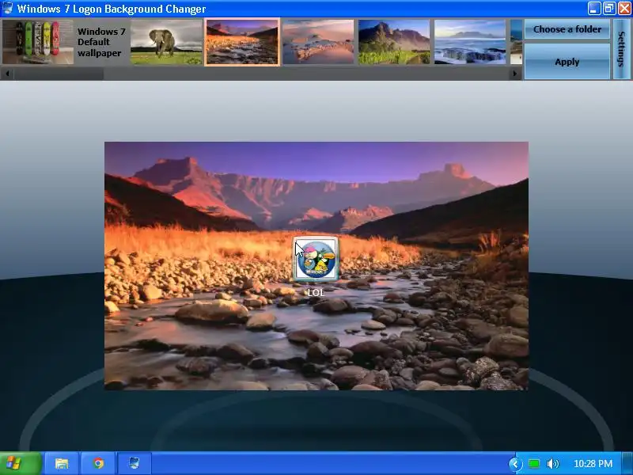Launch Chrome from the taskbar
Viewport: 633px width, 475px height.
pos(98,463)
